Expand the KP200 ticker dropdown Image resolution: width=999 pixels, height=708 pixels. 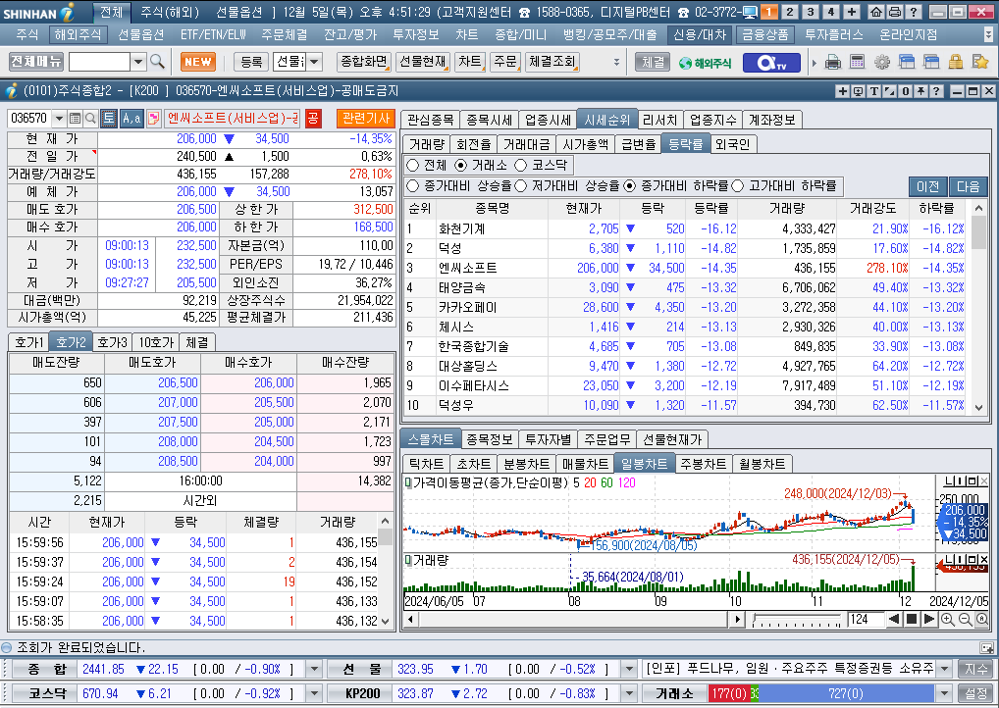[629, 693]
